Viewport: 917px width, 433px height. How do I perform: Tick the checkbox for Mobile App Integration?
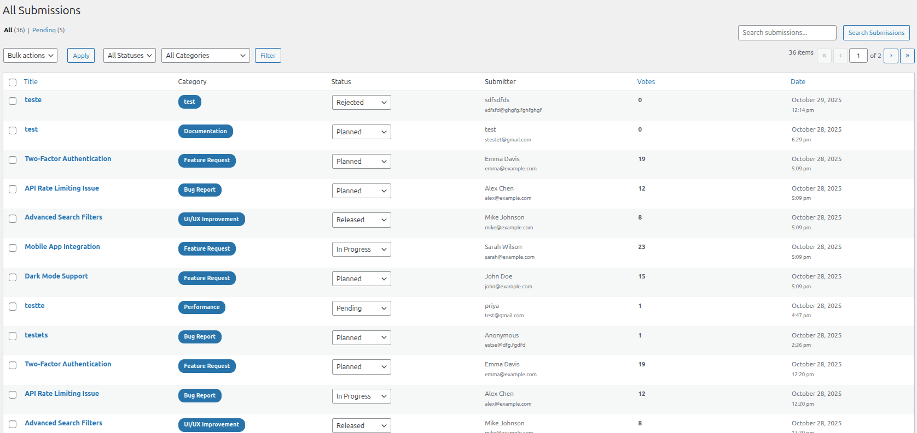pyautogui.click(x=13, y=248)
